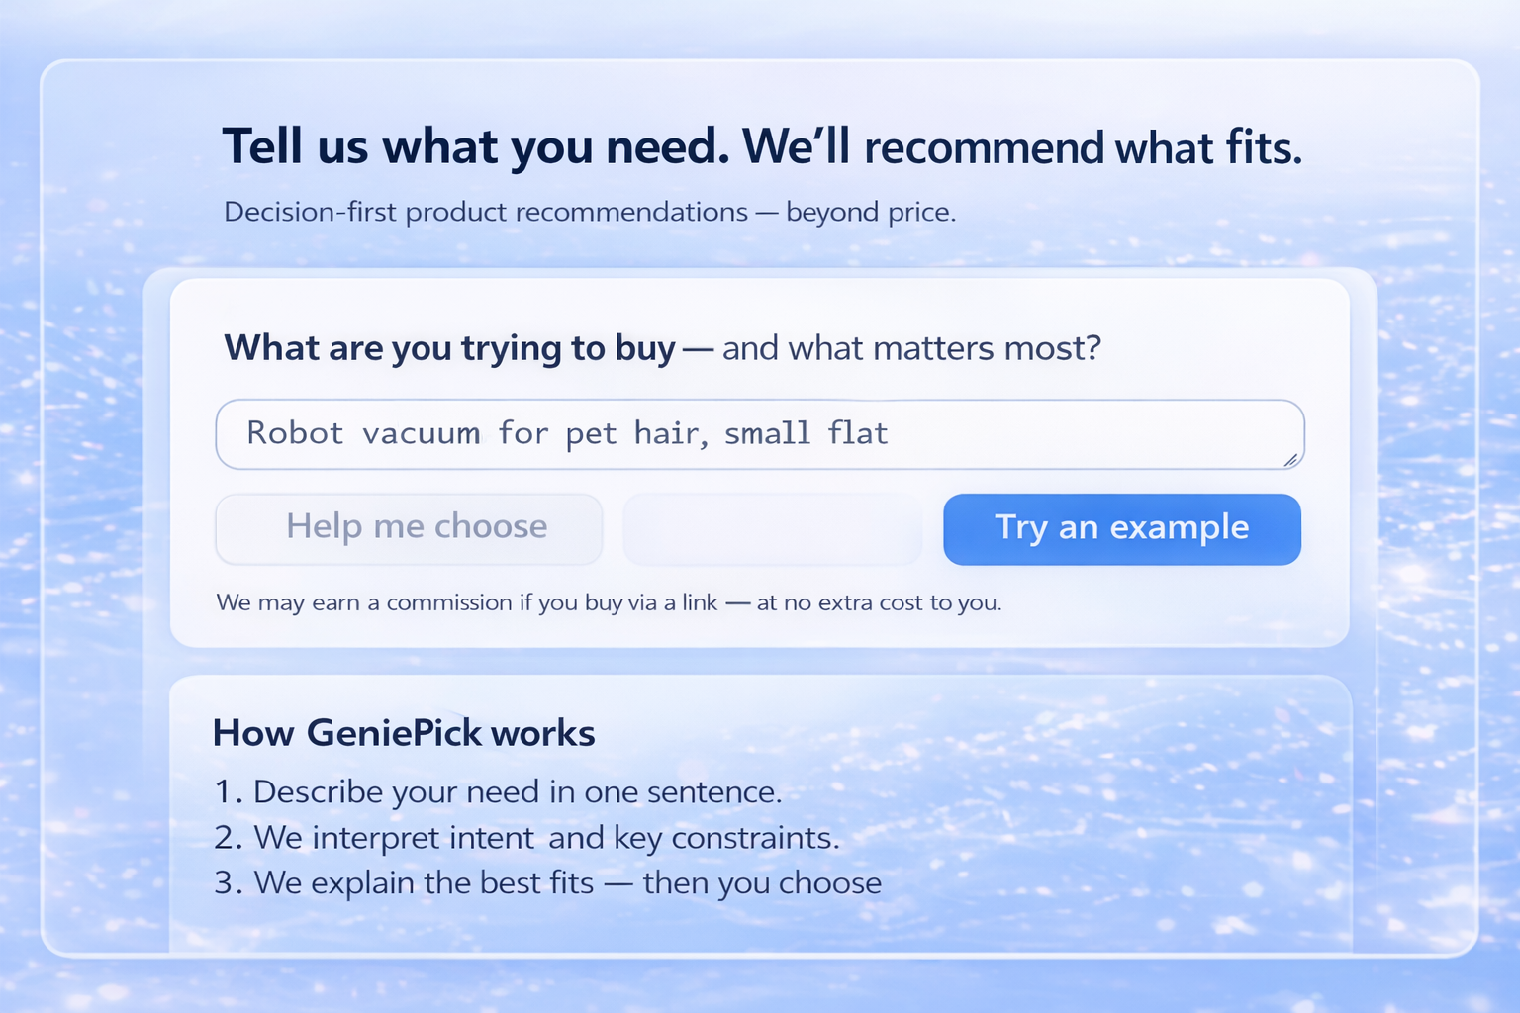Click the 'What are you trying to buy' label
This screenshot has height=1013, width=1520.
click(x=450, y=348)
